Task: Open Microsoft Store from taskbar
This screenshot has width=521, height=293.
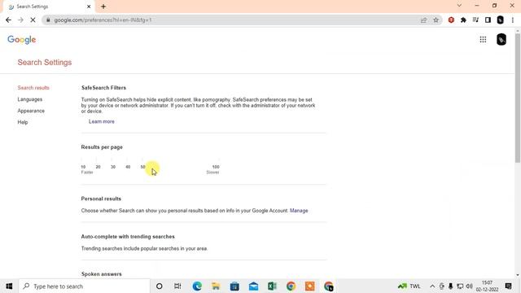Action: [234, 286]
